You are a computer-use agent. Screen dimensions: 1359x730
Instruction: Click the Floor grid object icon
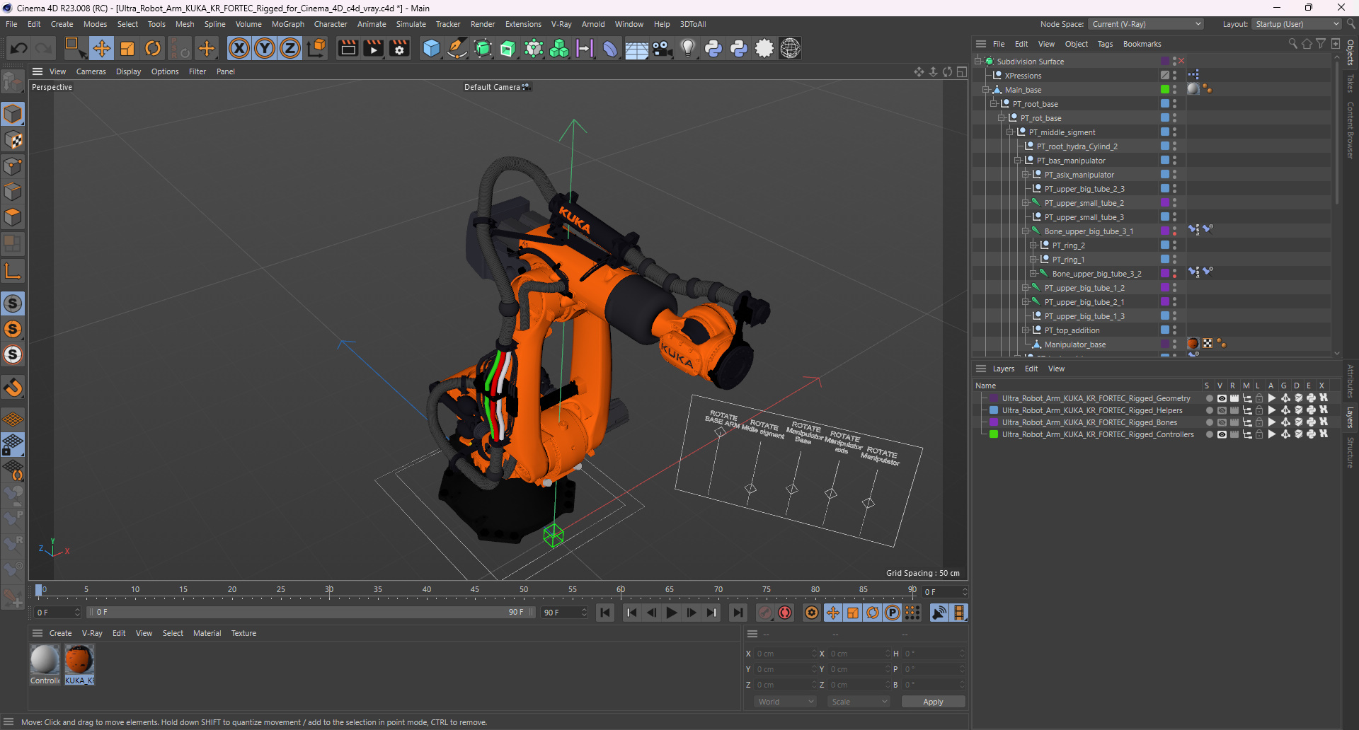point(636,48)
